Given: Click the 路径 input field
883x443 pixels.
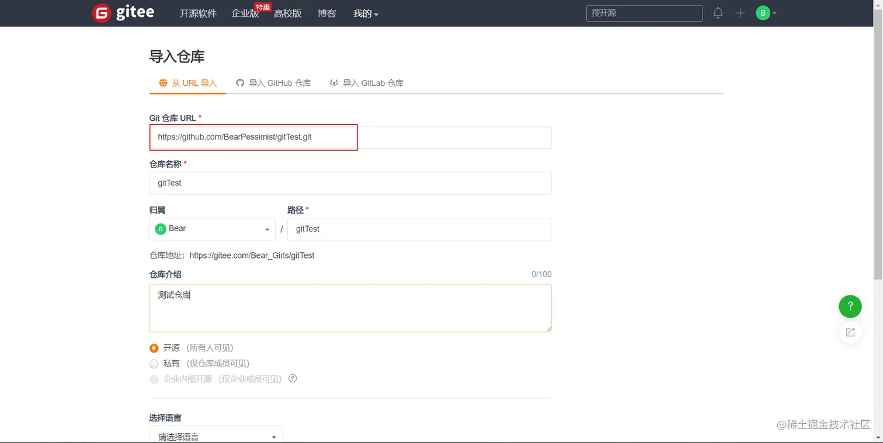Looking at the screenshot, I should coord(419,229).
